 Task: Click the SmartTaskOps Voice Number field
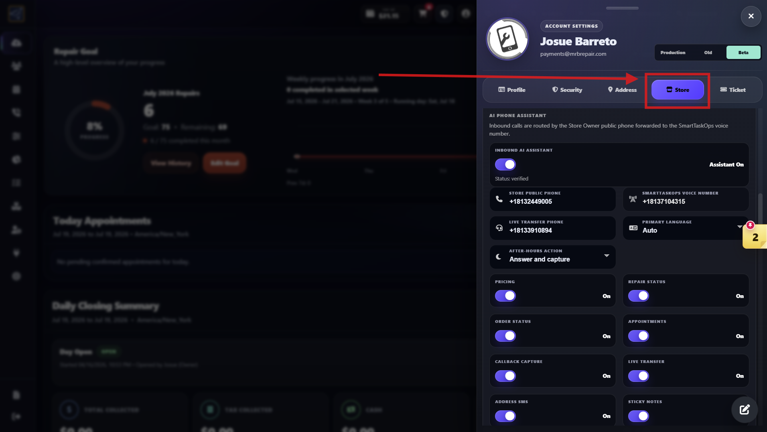(686, 199)
